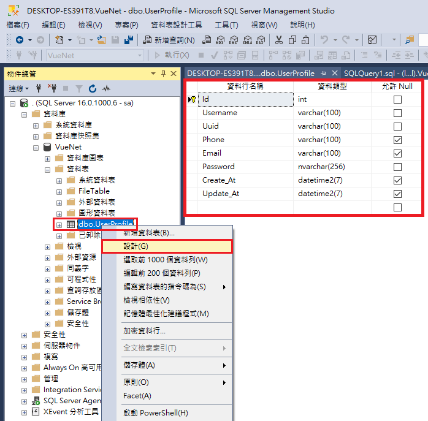
Task: Collapse the VueNet database node
Action: (x=36, y=148)
